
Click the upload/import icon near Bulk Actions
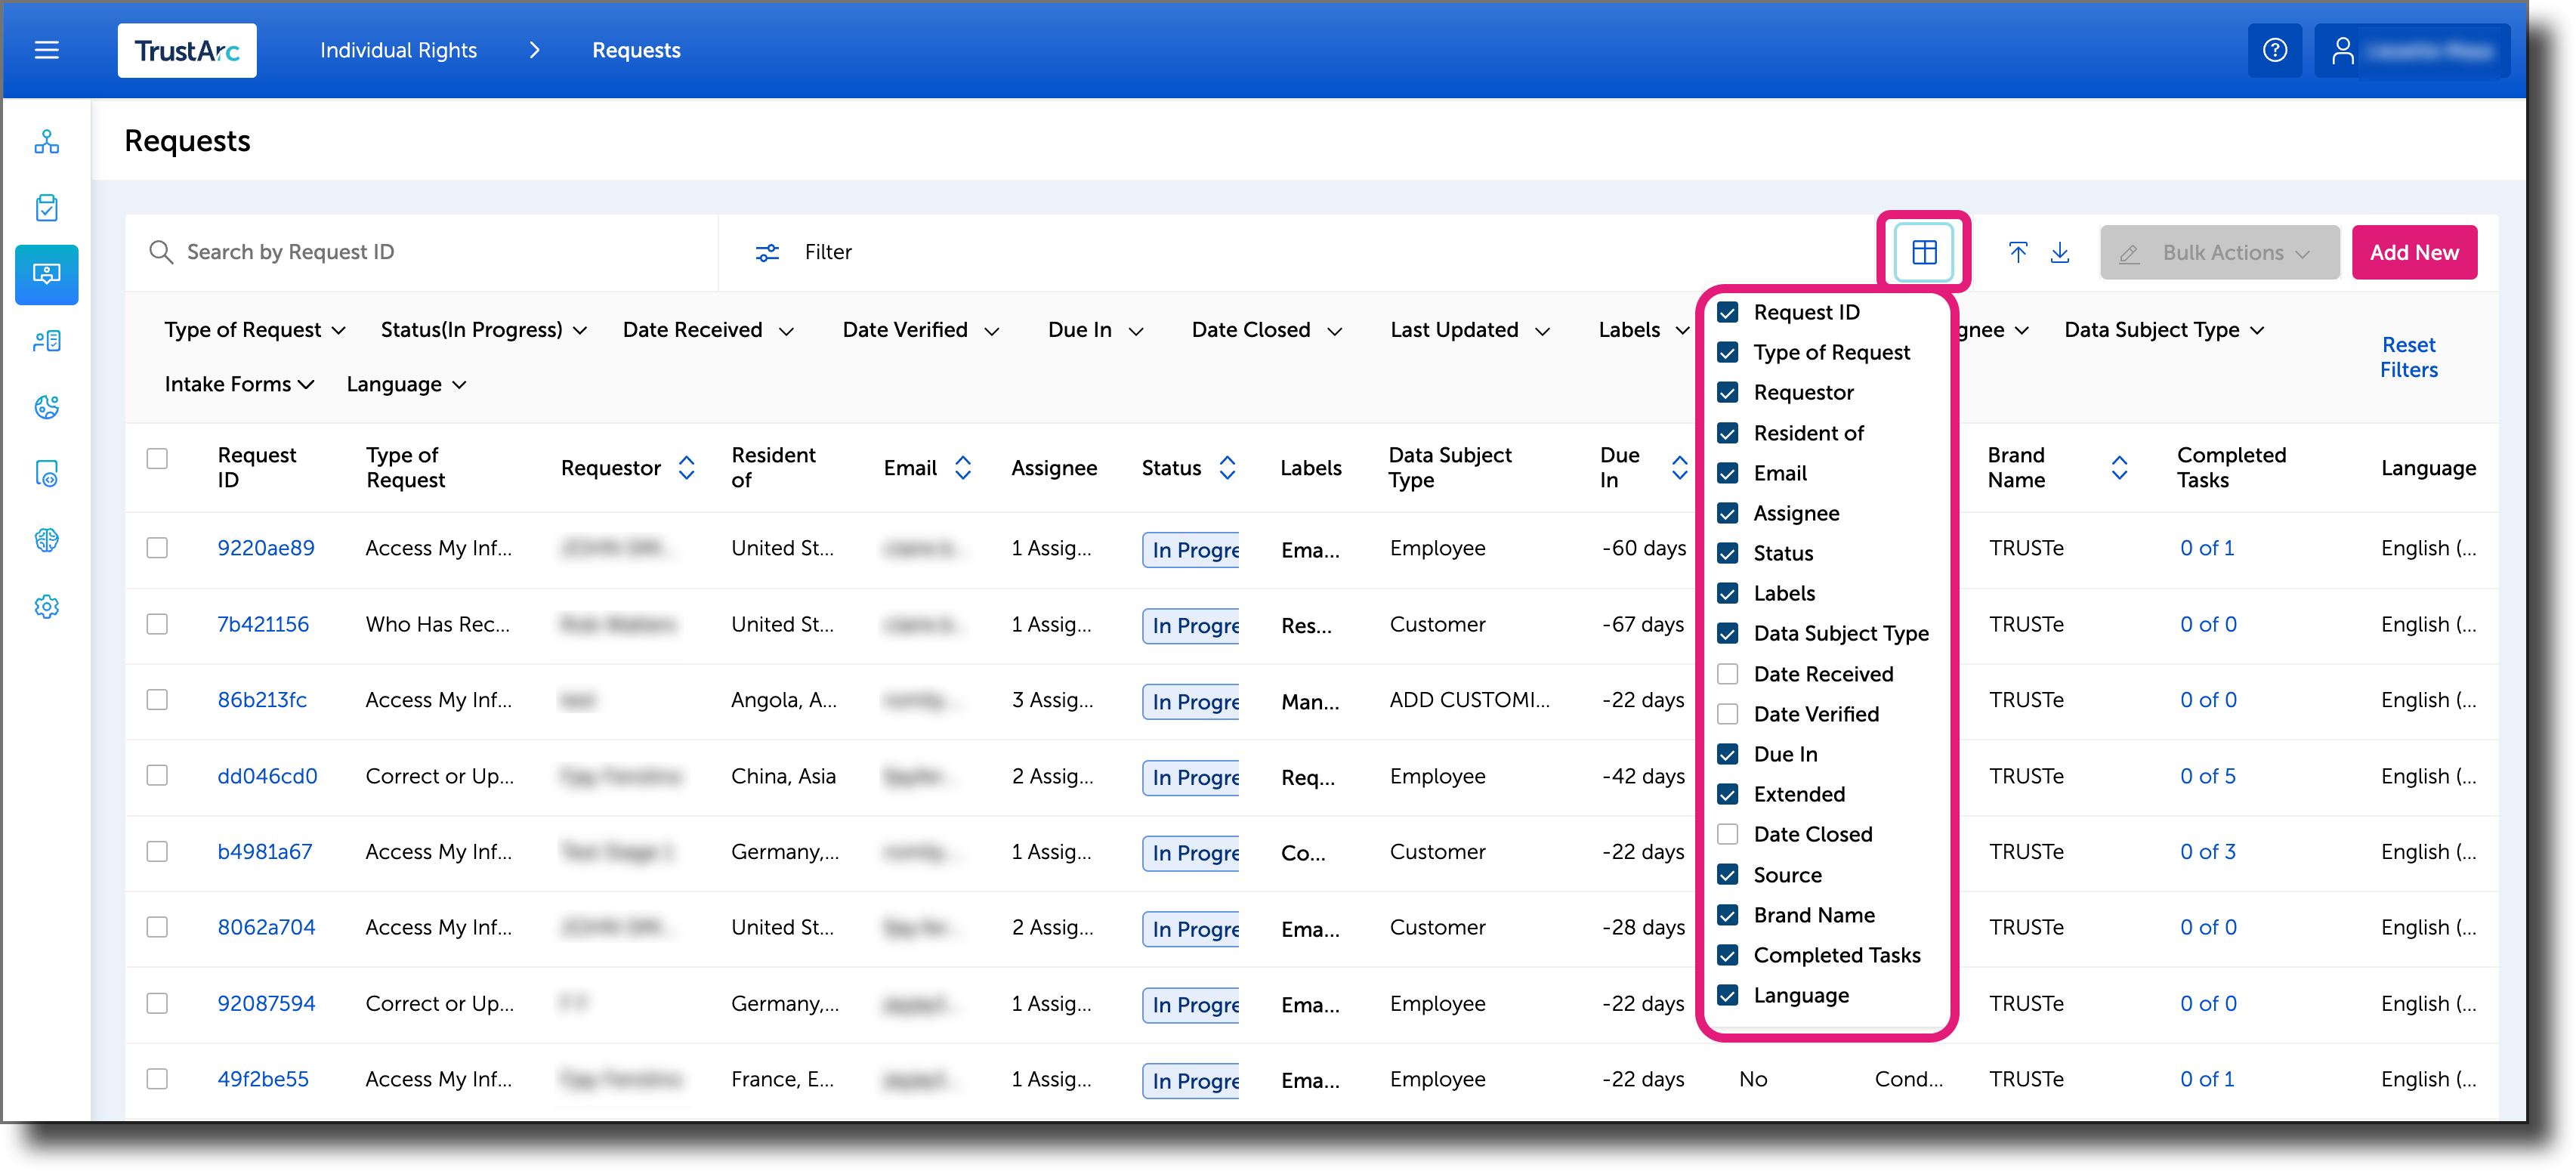point(2018,252)
